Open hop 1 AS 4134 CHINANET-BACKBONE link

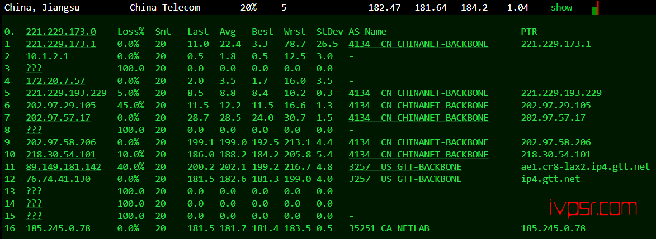pyautogui.click(x=418, y=44)
